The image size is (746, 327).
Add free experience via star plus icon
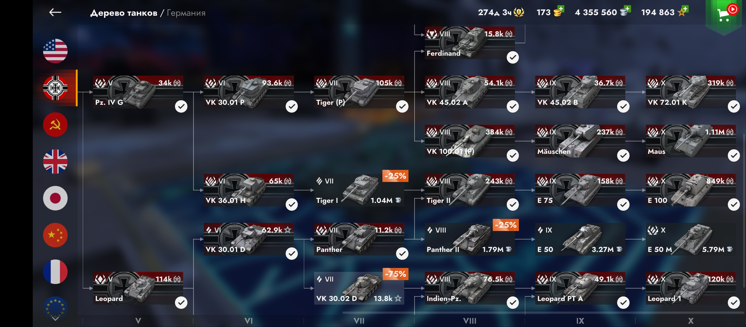coord(685,9)
